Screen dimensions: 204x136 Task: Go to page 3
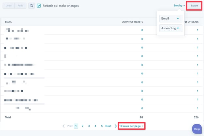(89, 126)
